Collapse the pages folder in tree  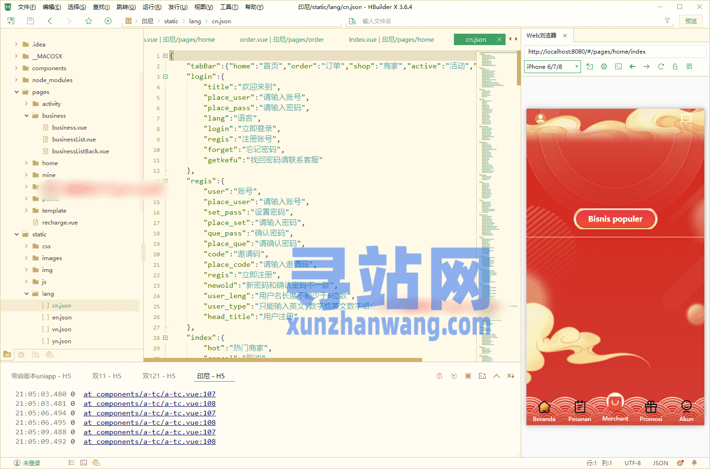pos(17,92)
